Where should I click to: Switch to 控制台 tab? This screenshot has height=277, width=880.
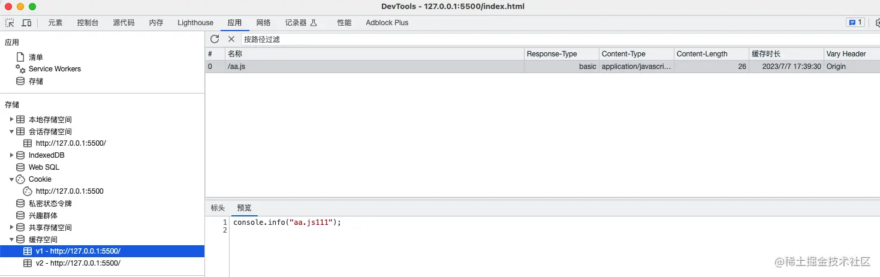pyautogui.click(x=88, y=23)
